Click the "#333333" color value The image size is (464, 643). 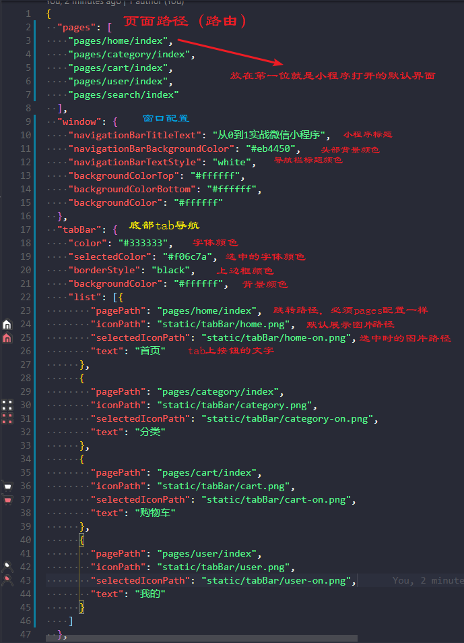143,243
